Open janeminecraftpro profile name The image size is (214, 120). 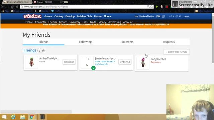point(105,58)
